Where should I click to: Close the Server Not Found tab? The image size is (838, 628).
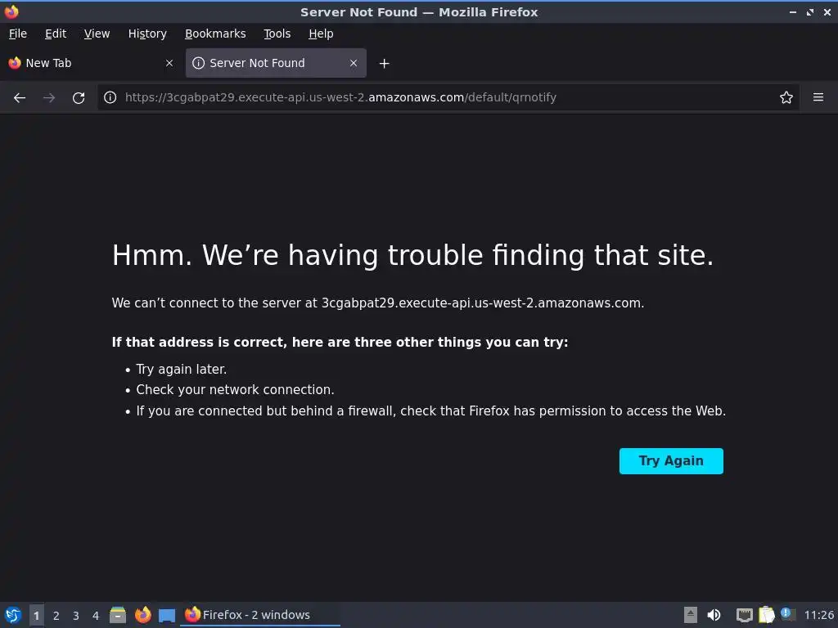(354, 63)
